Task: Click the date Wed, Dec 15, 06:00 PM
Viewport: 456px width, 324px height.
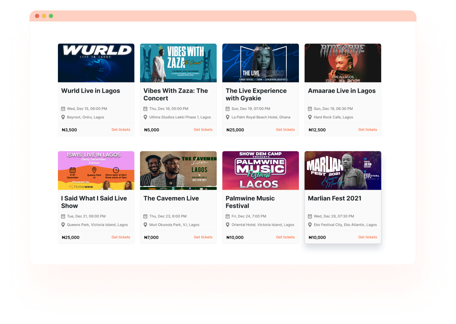Action: click(87, 109)
